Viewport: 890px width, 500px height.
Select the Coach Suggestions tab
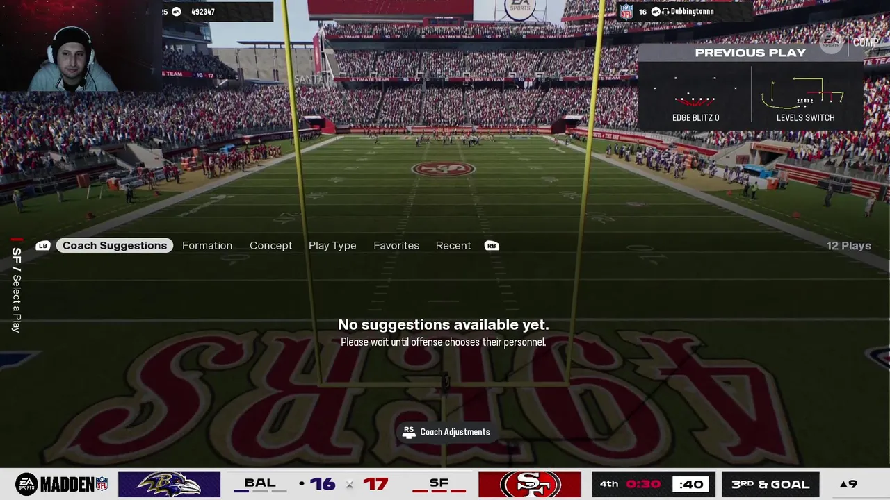coord(115,246)
